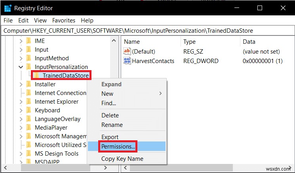Select the Internet Connection key label

click(x=61, y=93)
